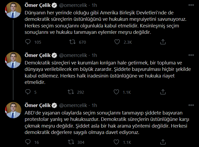199x147 pixels.
Task: Click the @omerrcelik handle on second tweet
Action: click(73, 55)
